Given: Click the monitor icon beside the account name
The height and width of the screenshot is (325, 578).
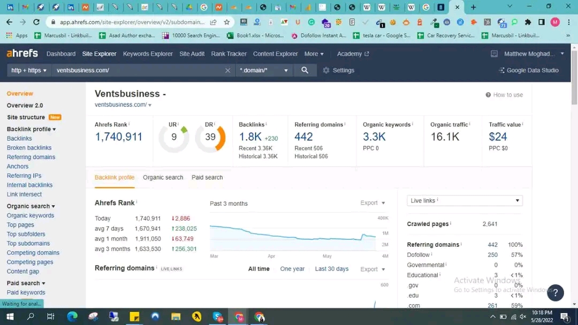Looking at the screenshot, I should pos(494,54).
